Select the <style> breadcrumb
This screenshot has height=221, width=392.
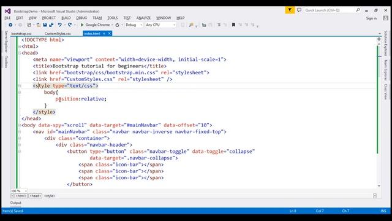pos(50,196)
